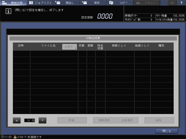
Task: Click the 1/10 page indicator
Action: [30, 120]
